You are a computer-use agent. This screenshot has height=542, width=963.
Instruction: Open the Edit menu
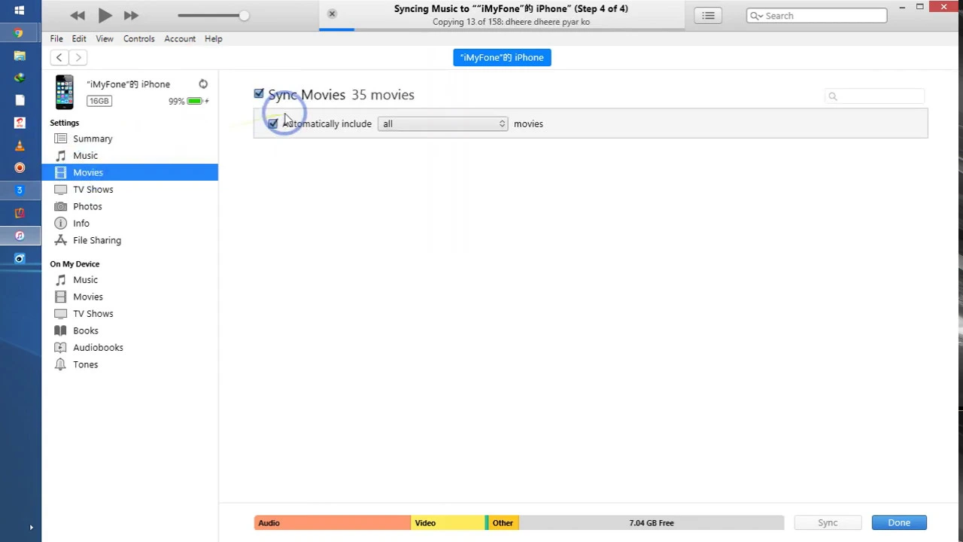point(79,38)
